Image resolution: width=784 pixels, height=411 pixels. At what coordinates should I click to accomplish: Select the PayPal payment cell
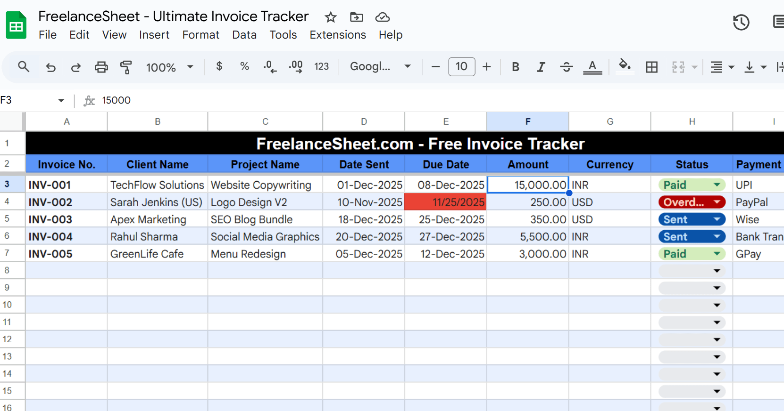pyautogui.click(x=759, y=202)
